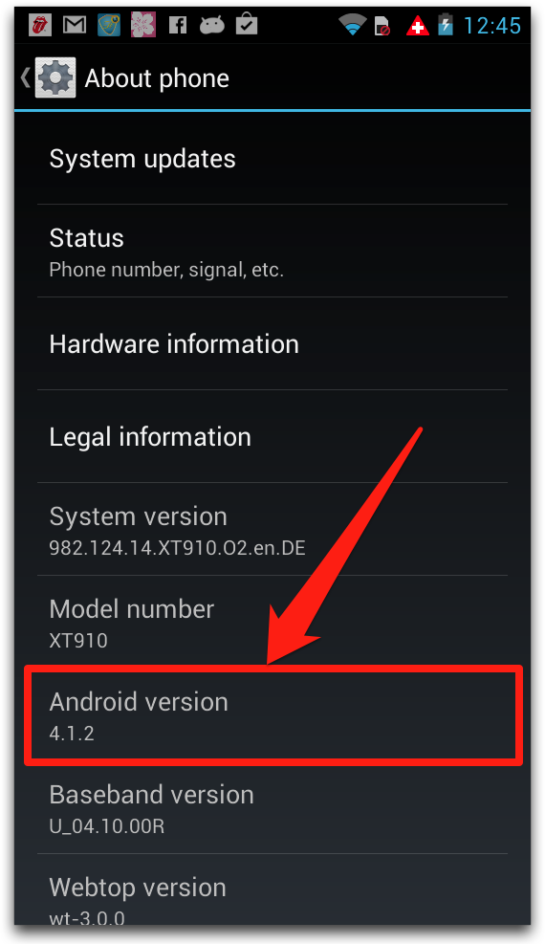
Task: Tap the pink flower notification icon
Action: pyautogui.click(x=143, y=25)
